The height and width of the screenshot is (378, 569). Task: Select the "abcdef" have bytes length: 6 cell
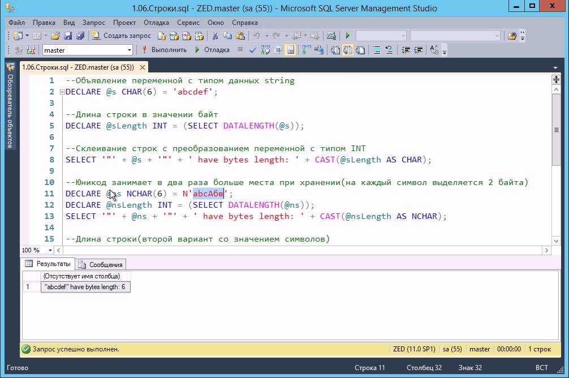(85, 287)
